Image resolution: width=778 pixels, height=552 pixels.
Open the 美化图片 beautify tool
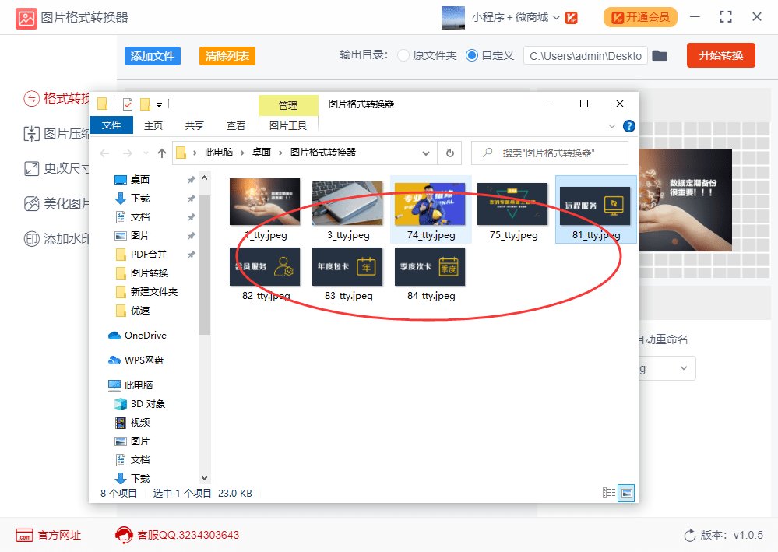(47, 201)
